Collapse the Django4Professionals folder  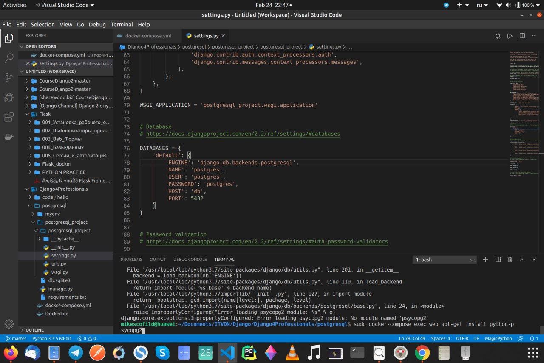click(66, 189)
